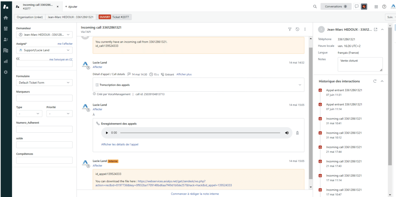This screenshot has height=197, width=396.
Task: Click the Compétences input field
Action: point(44,160)
